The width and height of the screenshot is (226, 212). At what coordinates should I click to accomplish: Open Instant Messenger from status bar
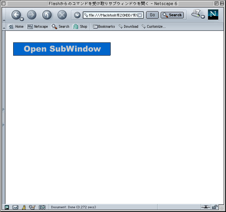point(24,207)
